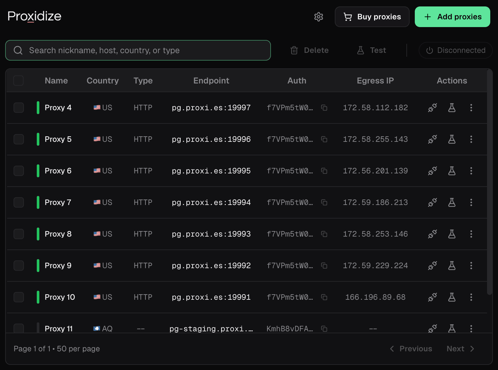Screen dimensions: 498x370
Task: Click the Proxy 7 name cell
Action: click(58, 202)
